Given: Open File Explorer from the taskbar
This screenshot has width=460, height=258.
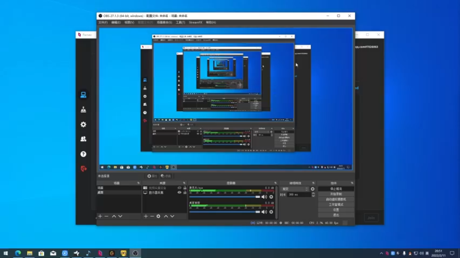Looking at the screenshot, I should 30,253.
